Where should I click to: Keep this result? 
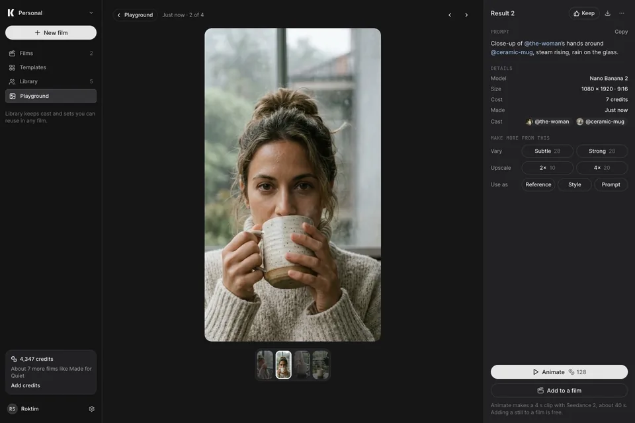point(584,13)
